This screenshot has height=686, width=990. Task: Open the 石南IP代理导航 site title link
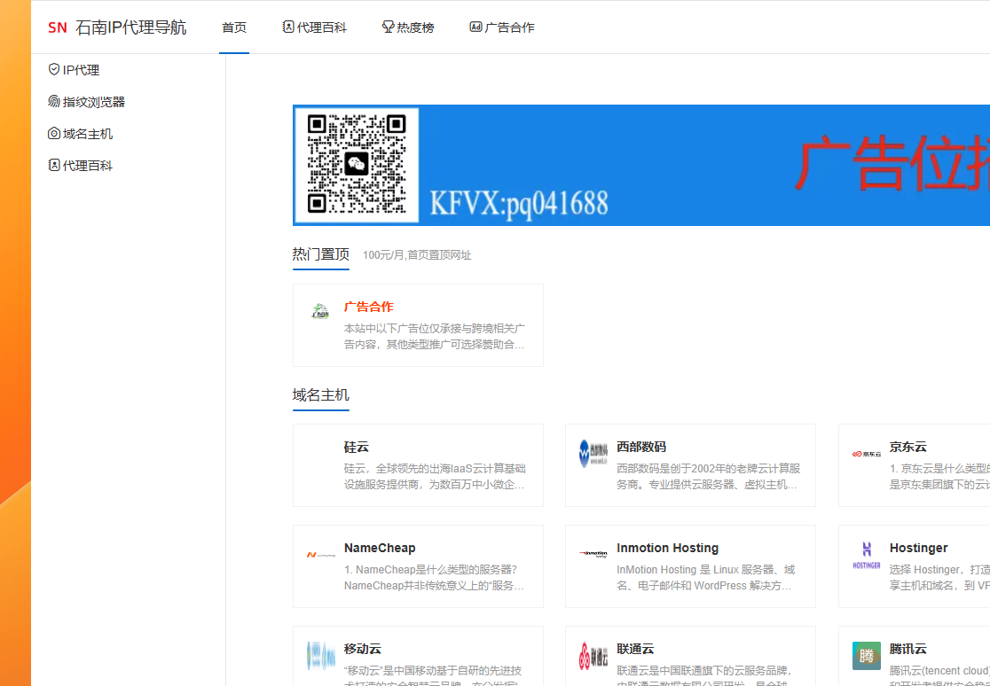coord(130,27)
